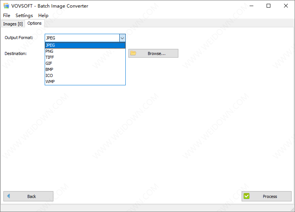Select the Options tab
The image size is (295, 212).
click(x=34, y=24)
